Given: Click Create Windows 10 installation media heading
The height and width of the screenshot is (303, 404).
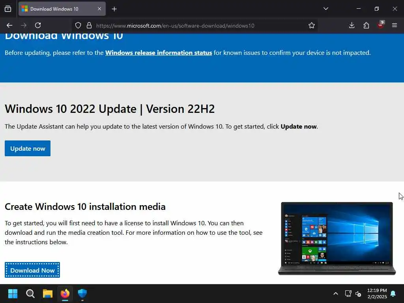Looking at the screenshot, I should coord(85,207).
